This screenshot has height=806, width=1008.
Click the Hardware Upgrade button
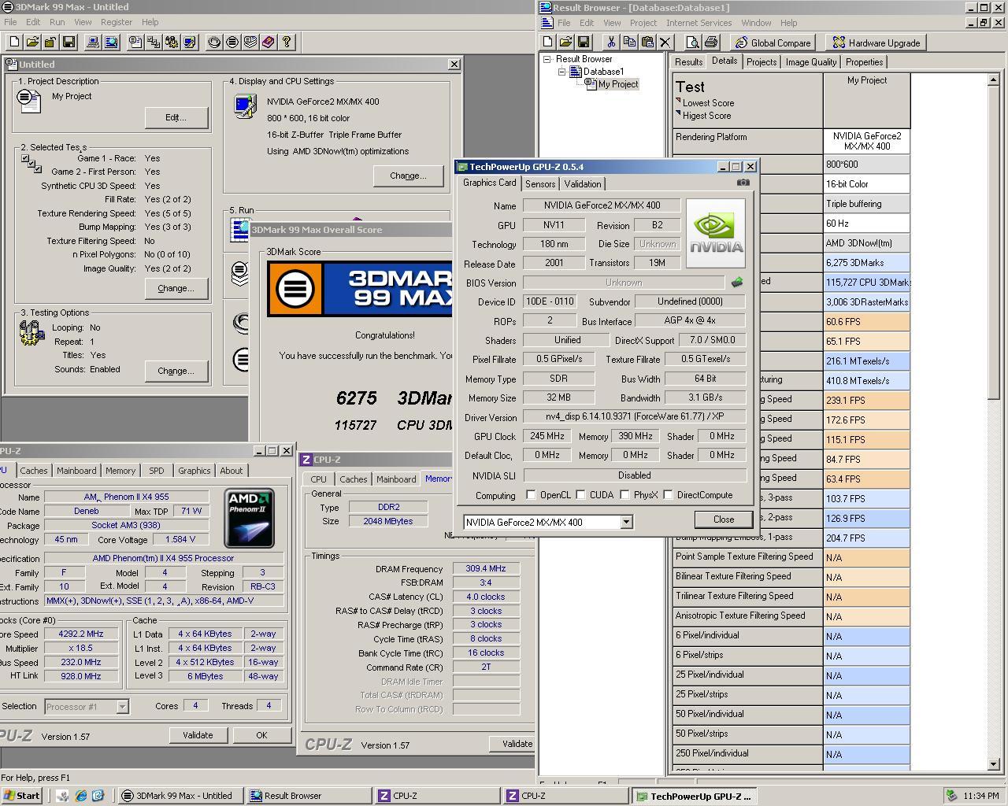(876, 43)
